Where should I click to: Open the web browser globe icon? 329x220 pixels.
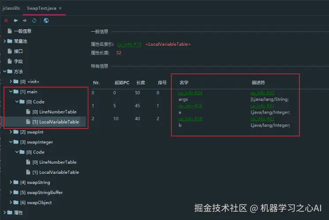coord(46,21)
